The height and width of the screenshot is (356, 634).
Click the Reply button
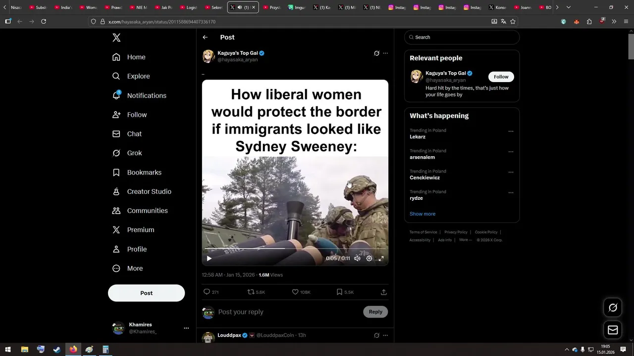(375, 311)
